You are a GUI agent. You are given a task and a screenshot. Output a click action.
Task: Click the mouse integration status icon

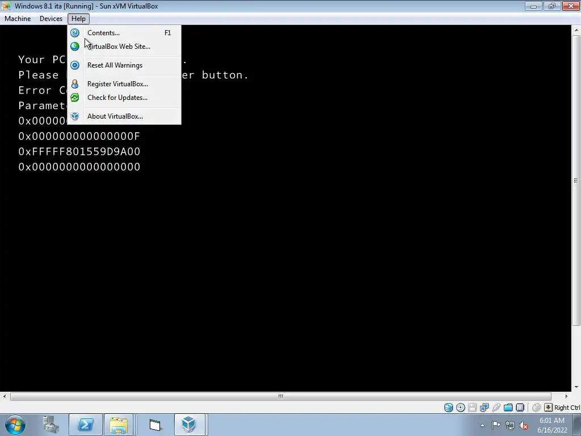(536, 408)
